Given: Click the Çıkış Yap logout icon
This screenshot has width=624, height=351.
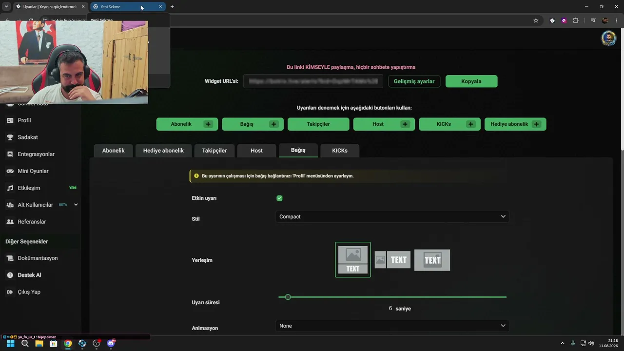Looking at the screenshot, I should 10,292.
